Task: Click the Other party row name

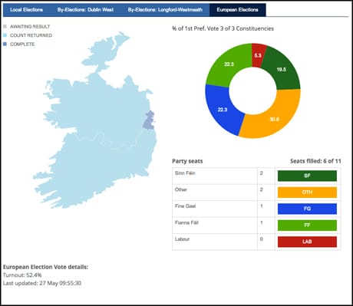Action: click(x=181, y=189)
